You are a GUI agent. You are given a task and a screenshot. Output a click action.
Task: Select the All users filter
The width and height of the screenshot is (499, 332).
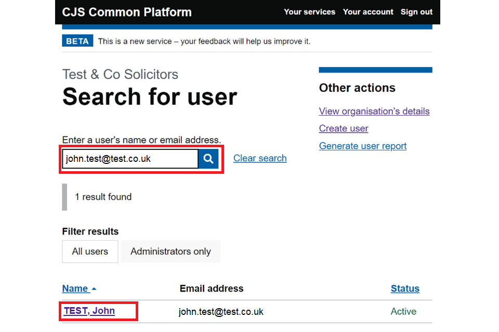point(89,251)
